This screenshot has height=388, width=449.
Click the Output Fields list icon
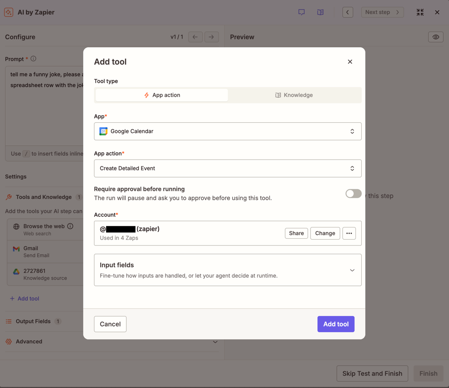click(x=9, y=321)
